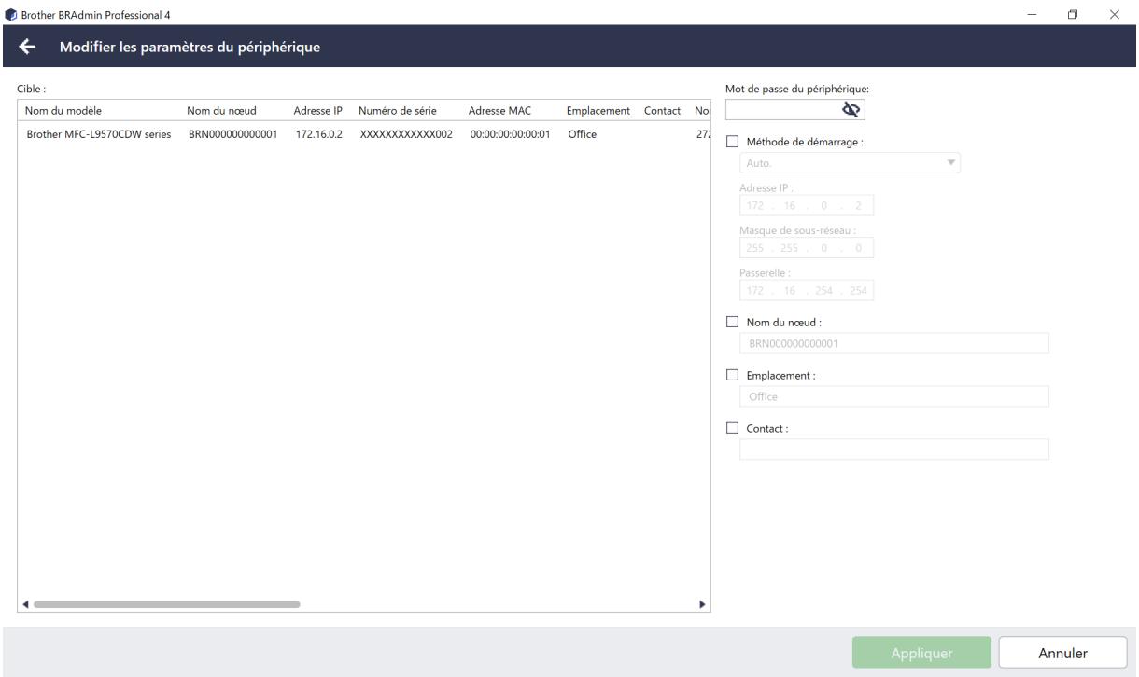Click the Adresse IP column header
Viewport: 1139px width, 677px height.
coord(318,112)
